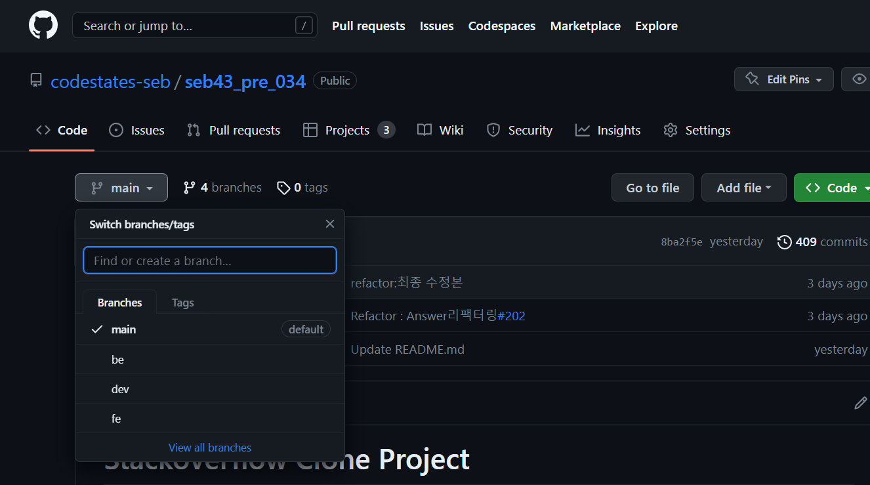Open Marketplace in top navigation
This screenshot has height=485, width=870.
point(585,26)
